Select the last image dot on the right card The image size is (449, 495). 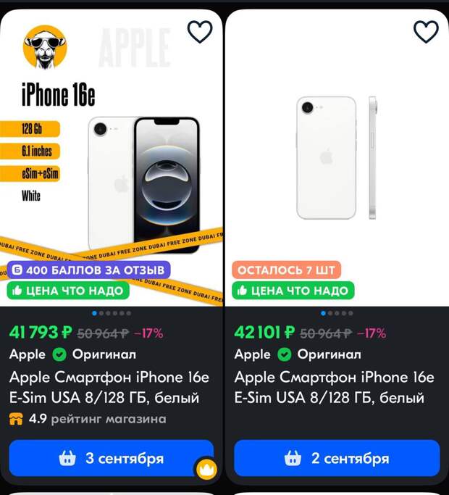pos(351,314)
